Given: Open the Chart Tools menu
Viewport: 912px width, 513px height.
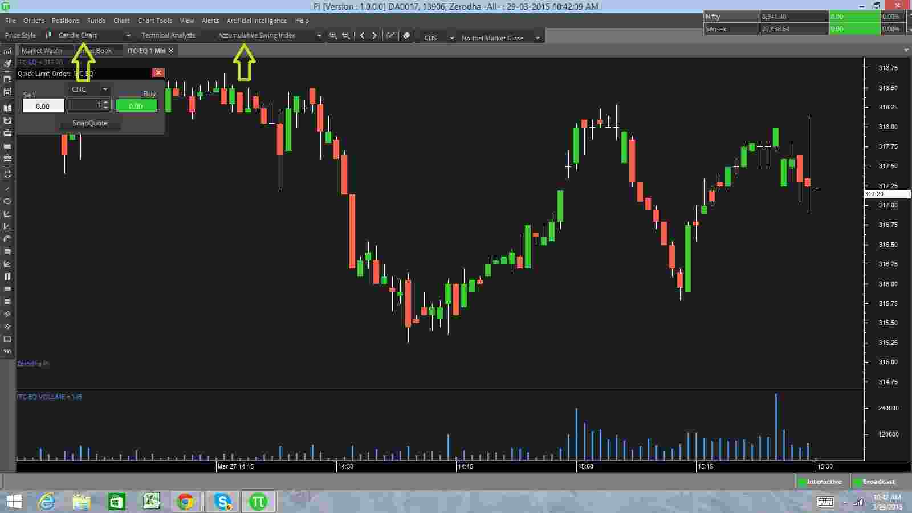Looking at the screenshot, I should pos(154,21).
